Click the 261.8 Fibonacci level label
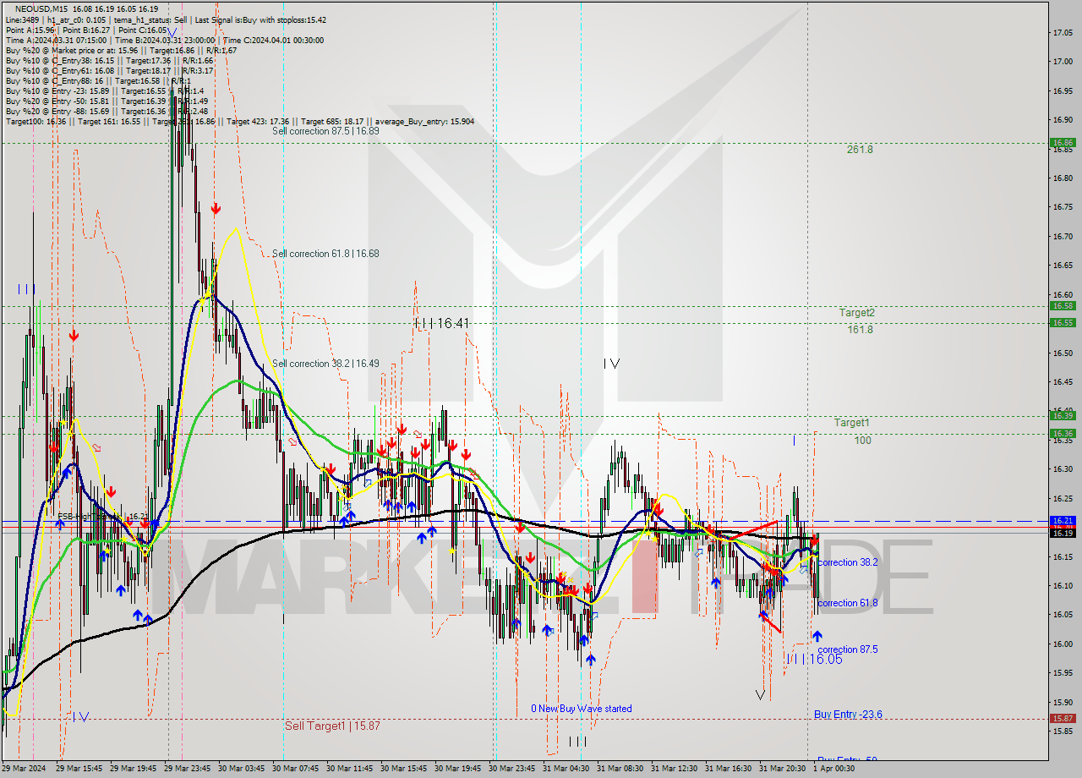Screen dimensions: 1082x778 [860, 150]
